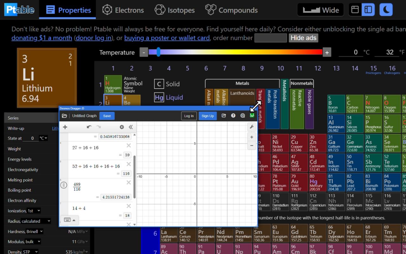Image resolution: width=406 pixels, height=254 pixels.
Task: Open the donor log in link
Action: tap(94, 38)
